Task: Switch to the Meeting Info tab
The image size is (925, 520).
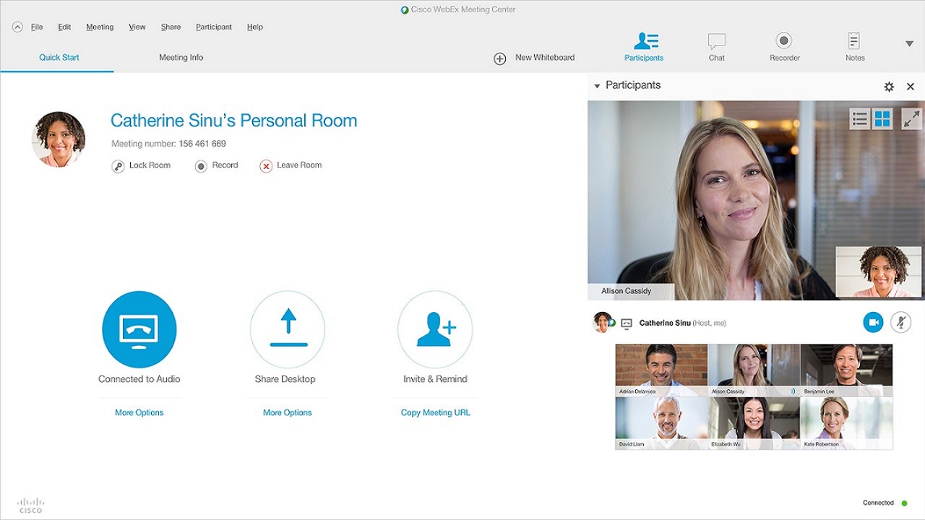Action: (x=181, y=58)
